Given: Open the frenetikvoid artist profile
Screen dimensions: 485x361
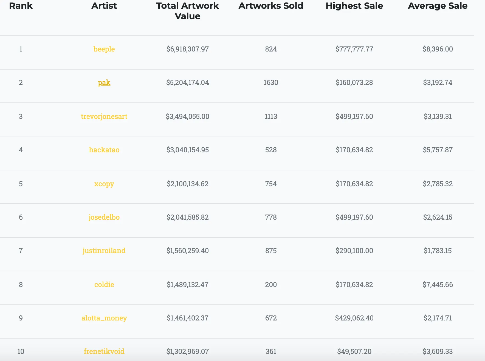Looking at the screenshot, I should click(x=104, y=351).
